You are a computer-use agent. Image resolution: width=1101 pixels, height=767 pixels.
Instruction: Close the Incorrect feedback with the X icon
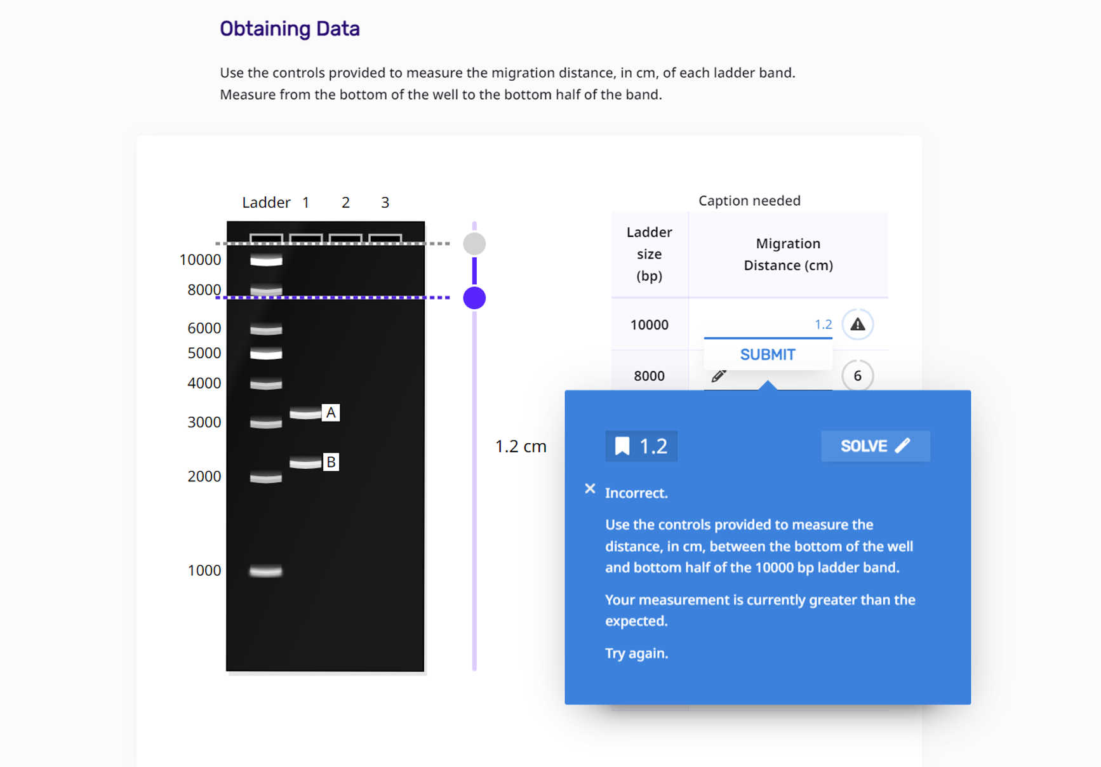pyautogui.click(x=590, y=488)
